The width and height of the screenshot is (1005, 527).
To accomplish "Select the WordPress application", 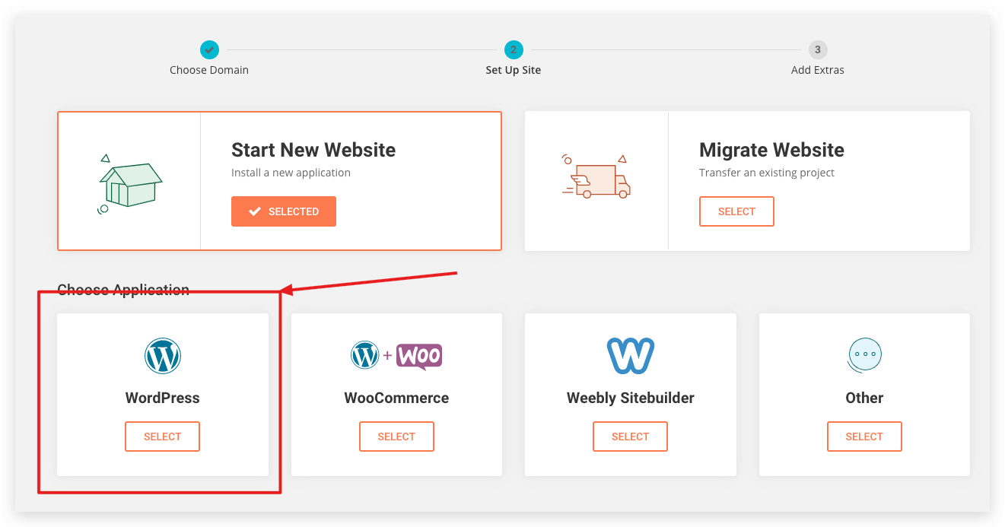I will pyautogui.click(x=162, y=436).
